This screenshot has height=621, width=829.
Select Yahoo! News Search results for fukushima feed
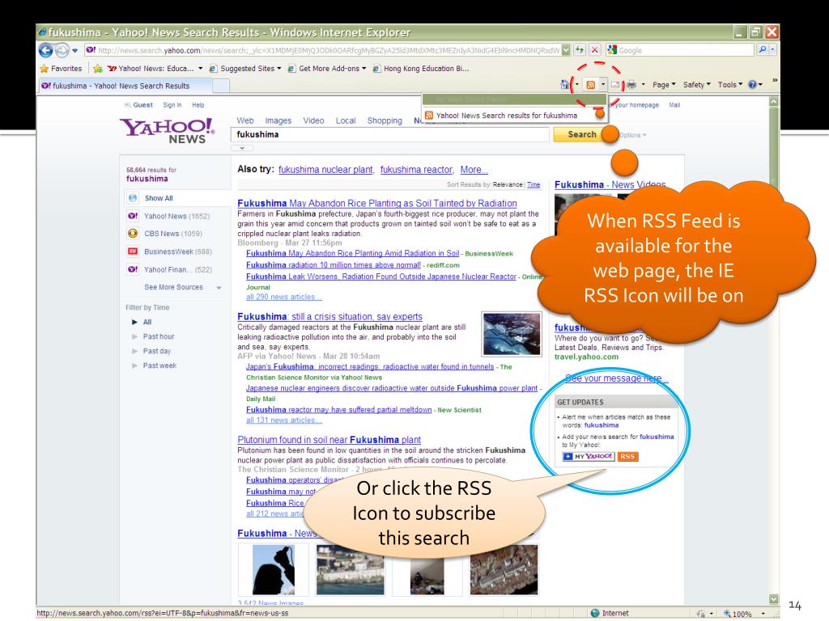[507, 115]
